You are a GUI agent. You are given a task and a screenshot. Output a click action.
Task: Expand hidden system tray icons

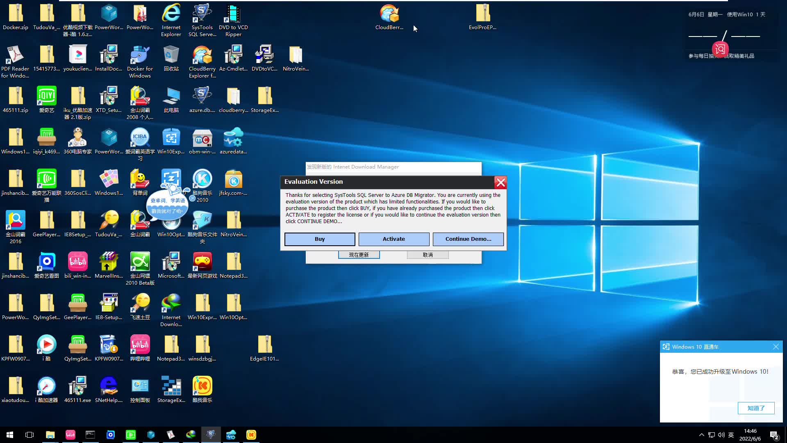point(702,435)
